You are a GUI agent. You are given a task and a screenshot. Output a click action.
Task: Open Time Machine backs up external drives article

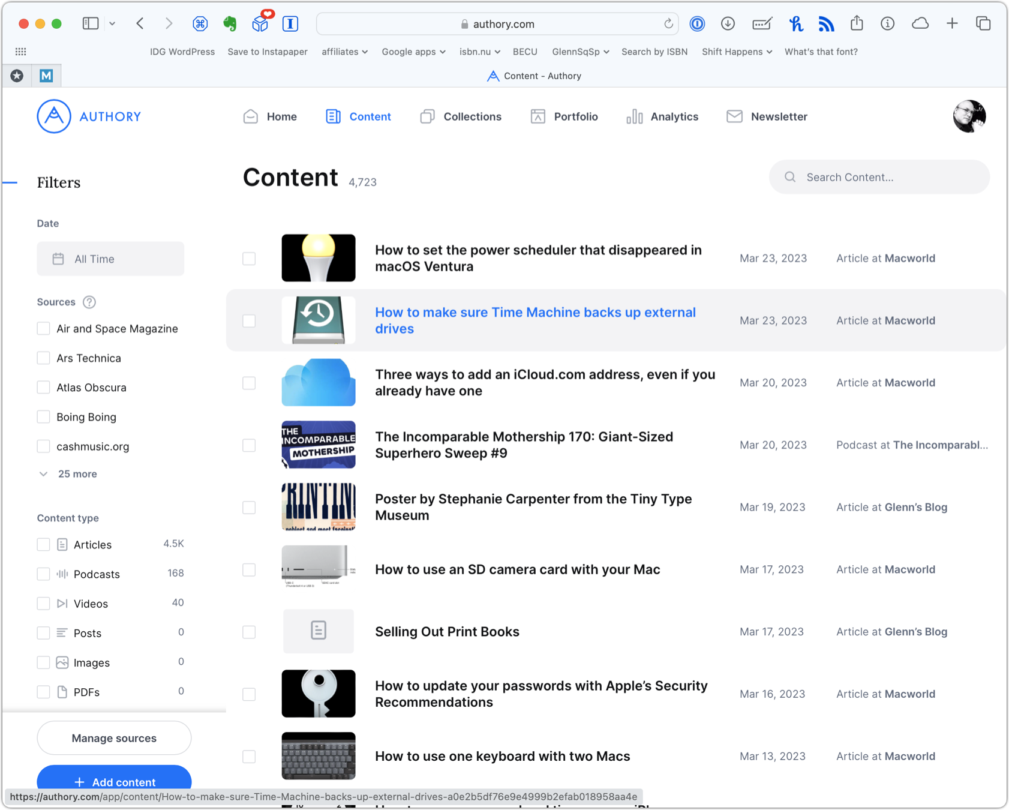point(535,320)
